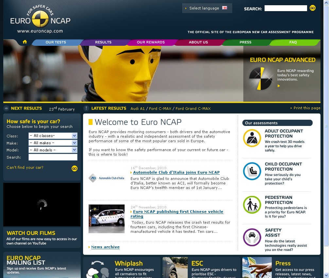Open the Ford Grand C-MAX latest result
Viewport: 329px width, 278px height.
193,109
